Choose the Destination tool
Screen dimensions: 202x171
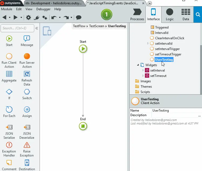point(27,165)
